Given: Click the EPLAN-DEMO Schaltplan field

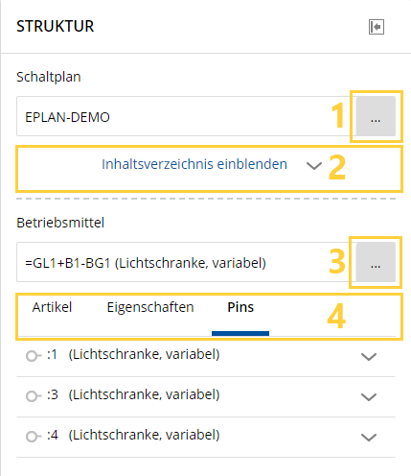Looking at the screenshot, I should click(x=186, y=116).
